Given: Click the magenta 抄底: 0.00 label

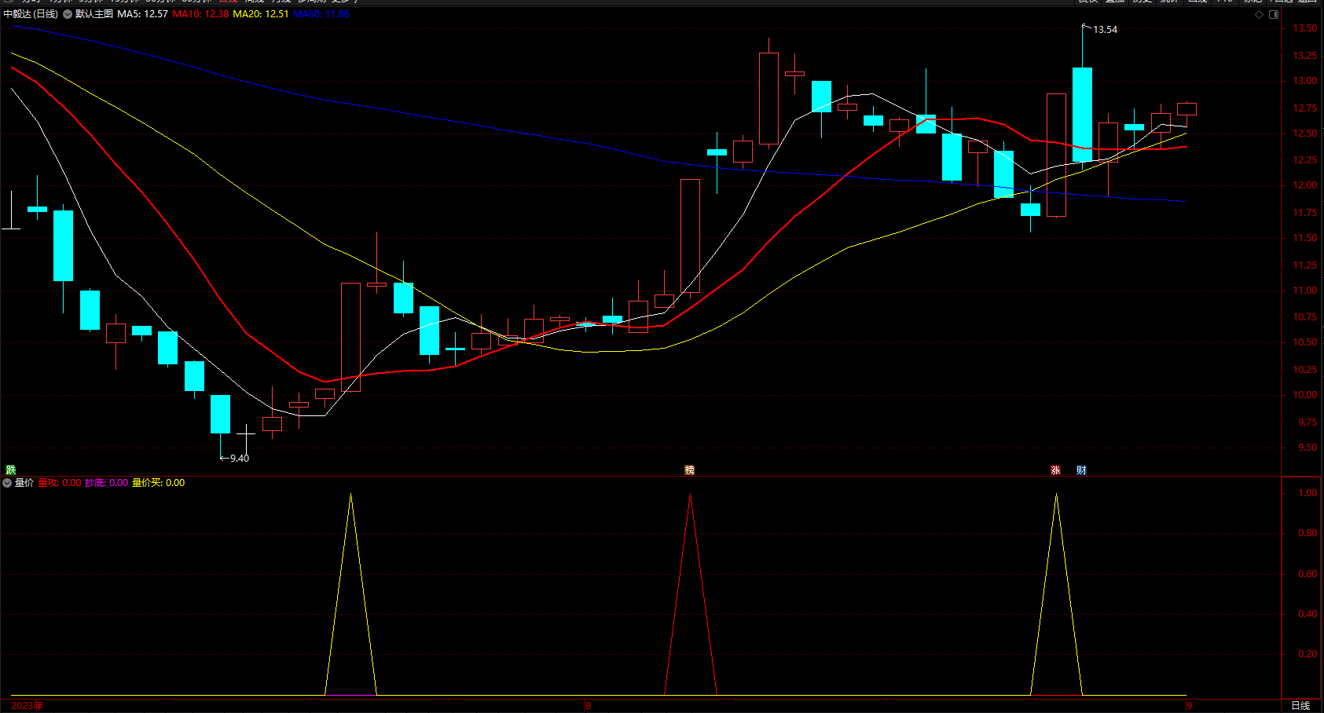Looking at the screenshot, I should tap(107, 483).
